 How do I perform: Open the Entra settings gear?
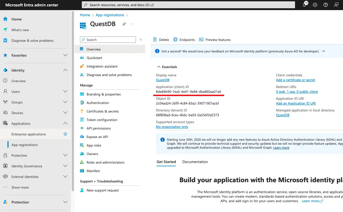[x=315, y=5]
